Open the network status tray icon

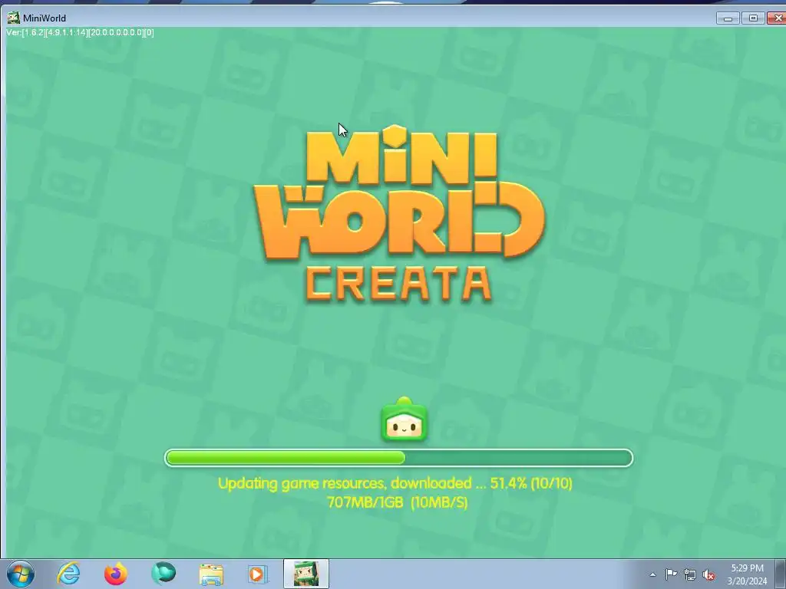coord(690,574)
